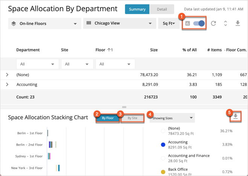
Task: Open the On-line Floors dropdown
Action: pos(45,24)
